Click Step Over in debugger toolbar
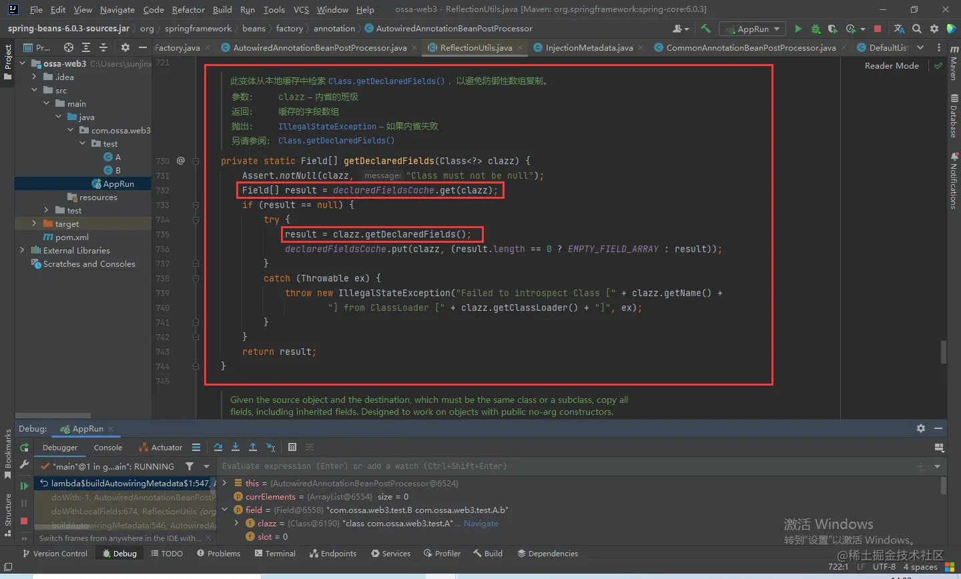 tap(218, 447)
